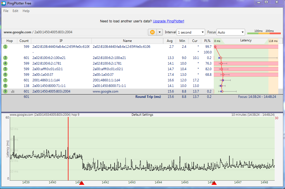Click the PL% column header
This screenshot has width=285, height=189.
pyautogui.click(x=207, y=41)
